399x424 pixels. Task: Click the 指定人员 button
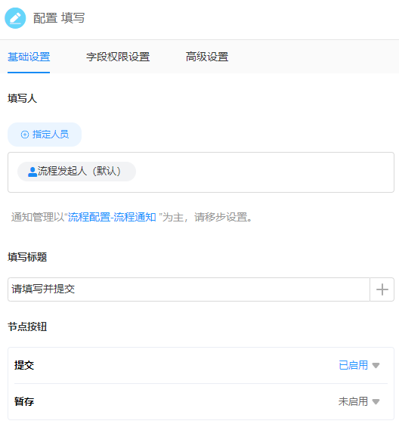(x=45, y=135)
